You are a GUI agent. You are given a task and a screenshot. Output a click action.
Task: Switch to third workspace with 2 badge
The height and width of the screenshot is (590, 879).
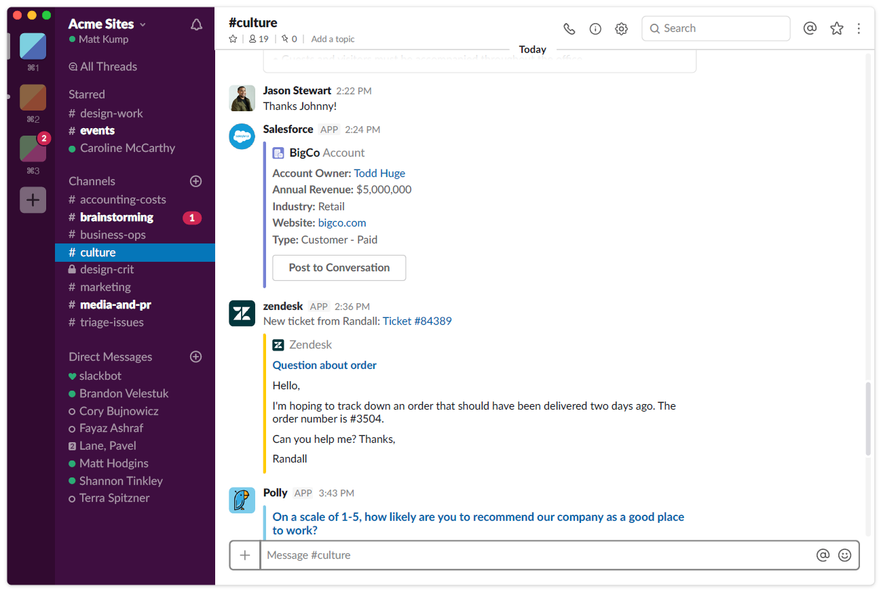(33, 149)
